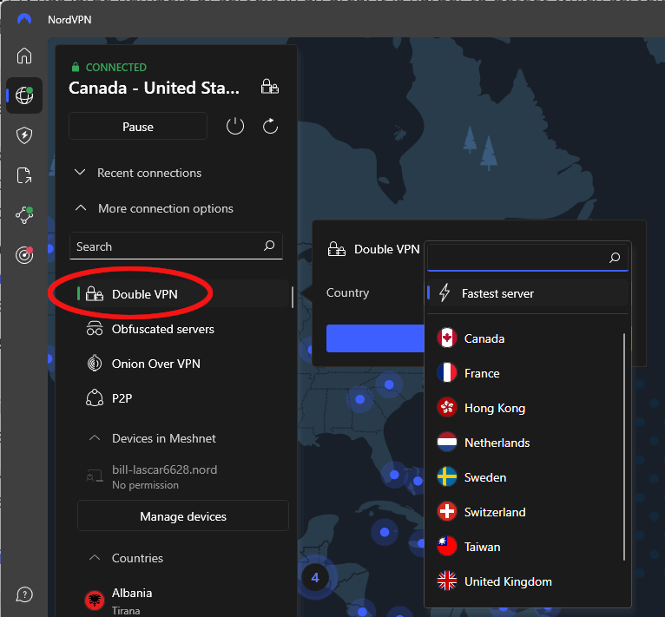This screenshot has width=665, height=617.
Task: Open the VPN globe icon in sidebar
Action: click(x=24, y=95)
